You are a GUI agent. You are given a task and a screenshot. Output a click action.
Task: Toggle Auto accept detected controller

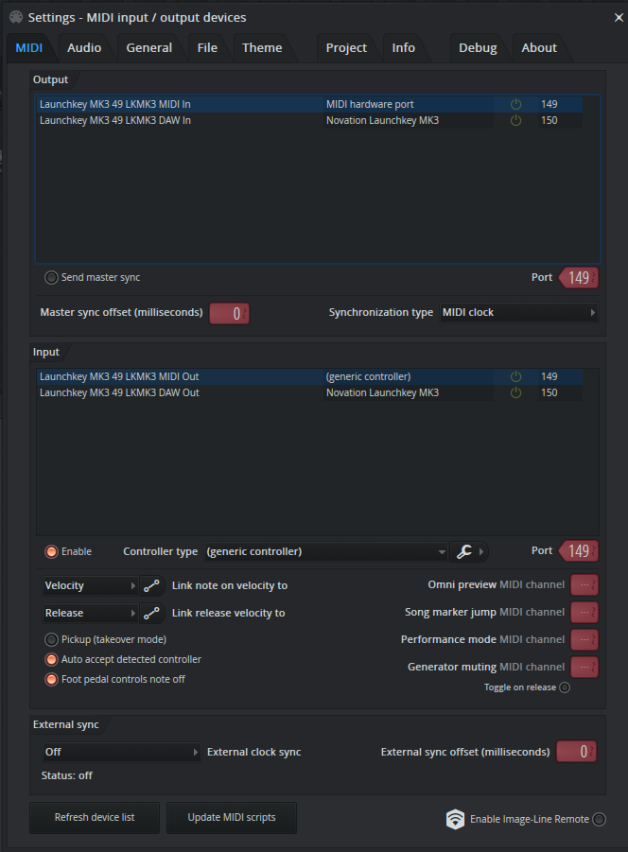(x=51, y=660)
